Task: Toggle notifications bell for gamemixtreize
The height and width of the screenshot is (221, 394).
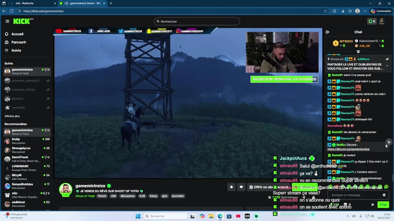Action: coord(231,187)
